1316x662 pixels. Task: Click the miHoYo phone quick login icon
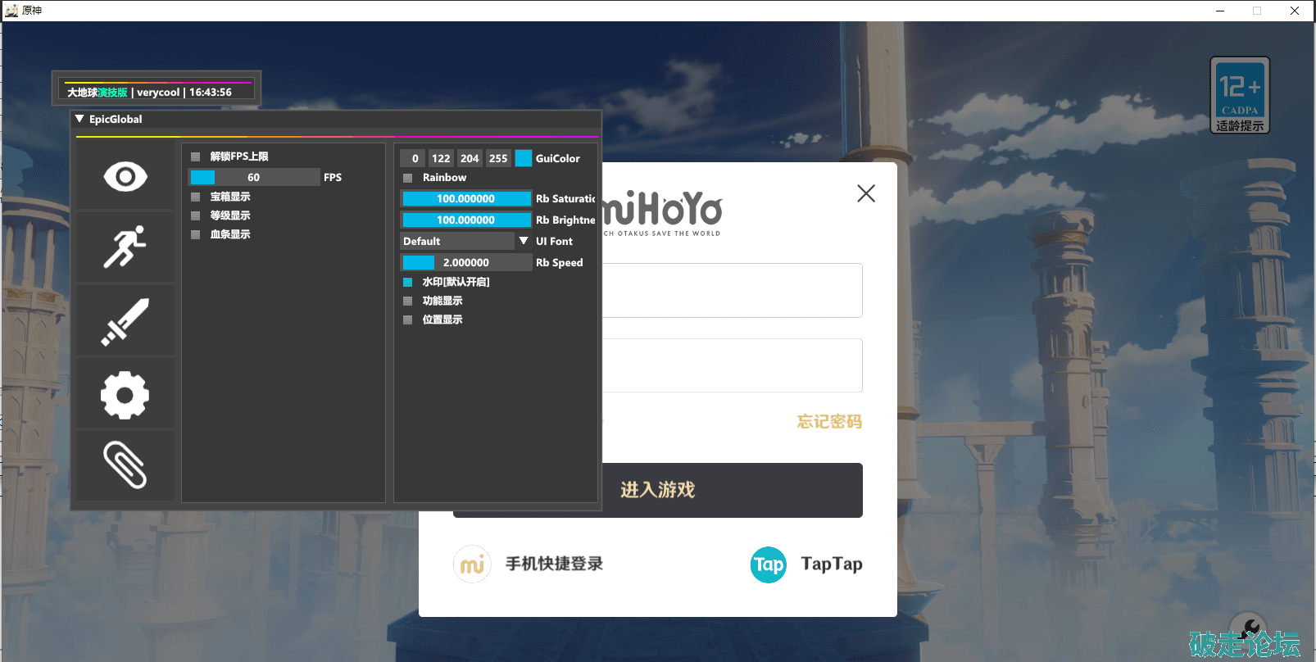(472, 565)
